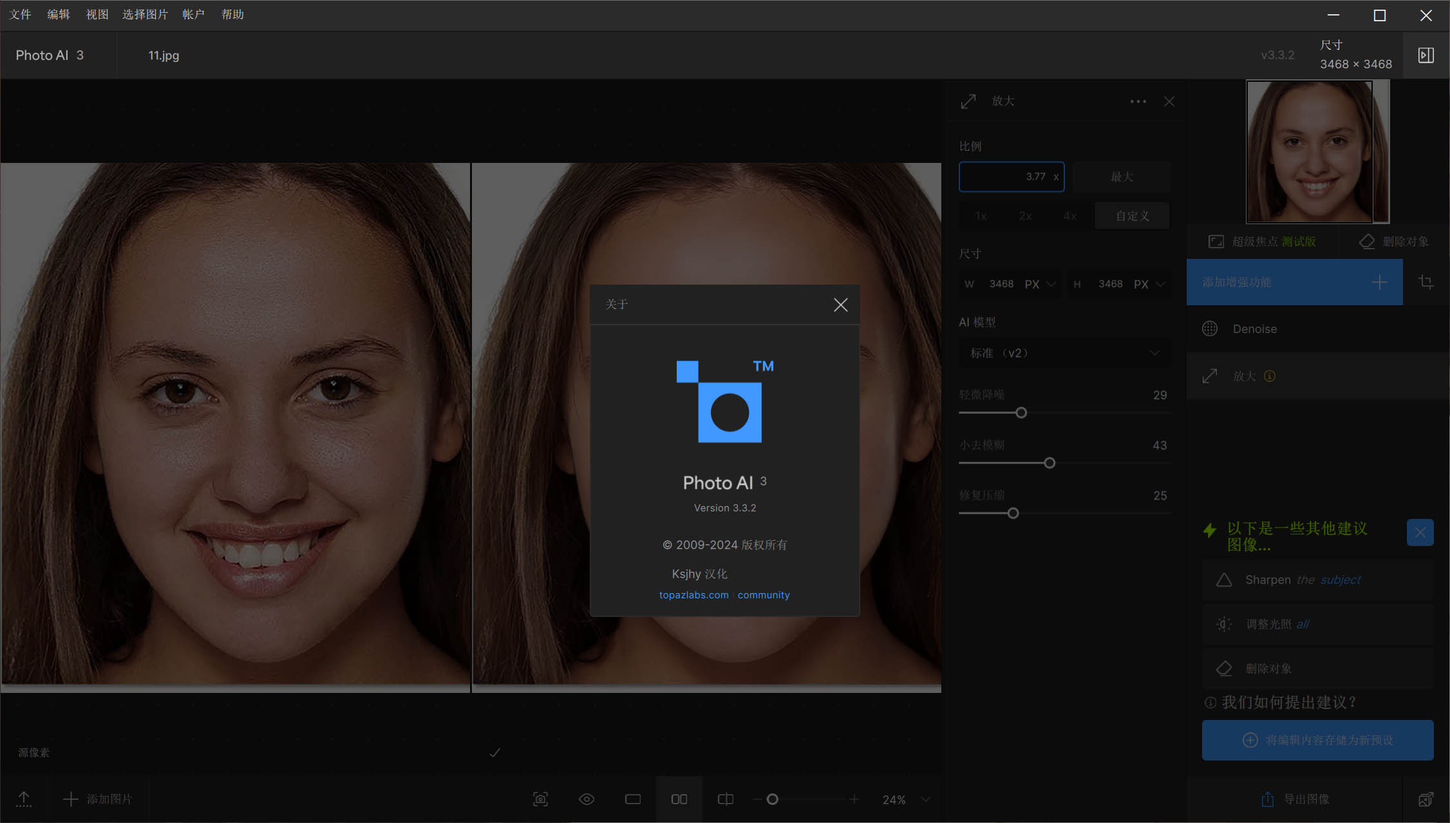Viewport: 1450px width, 823px height.
Task: Click the zoom out minus icon
Action: [757, 799]
